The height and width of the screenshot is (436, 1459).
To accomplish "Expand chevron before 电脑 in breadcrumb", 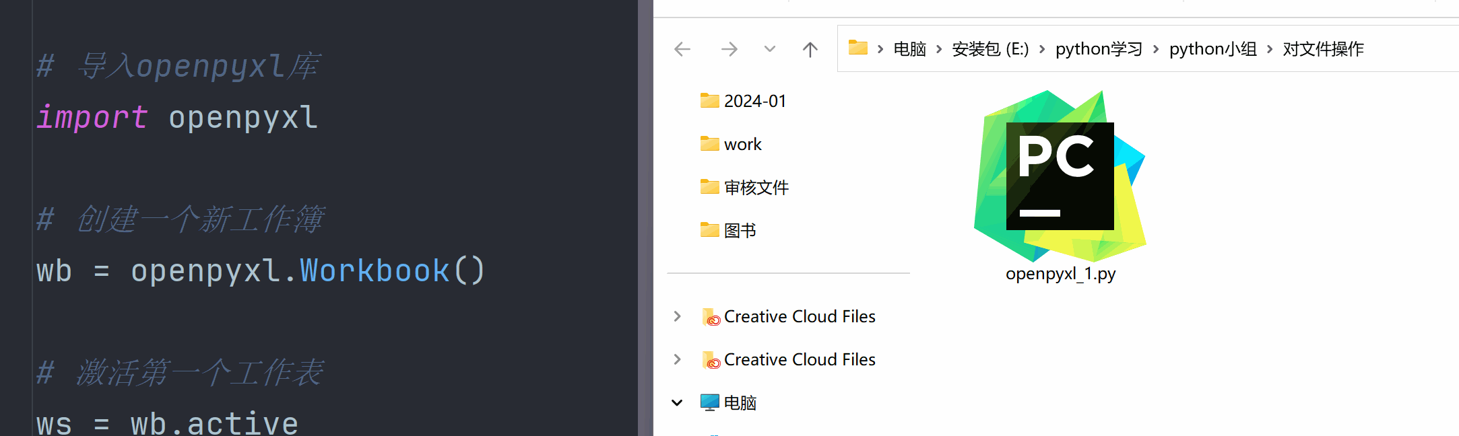I will coord(880,49).
